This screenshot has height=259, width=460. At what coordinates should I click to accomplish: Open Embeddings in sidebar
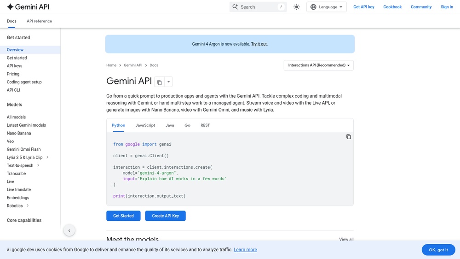(18, 198)
